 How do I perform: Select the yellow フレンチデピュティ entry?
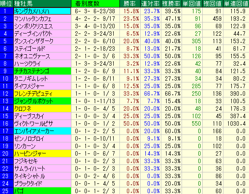tap(42, 93)
